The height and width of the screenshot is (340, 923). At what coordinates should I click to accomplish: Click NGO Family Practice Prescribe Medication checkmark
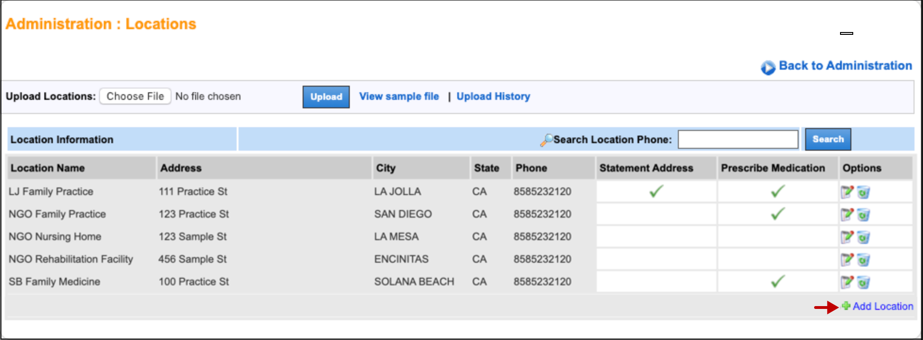(x=778, y=214)
